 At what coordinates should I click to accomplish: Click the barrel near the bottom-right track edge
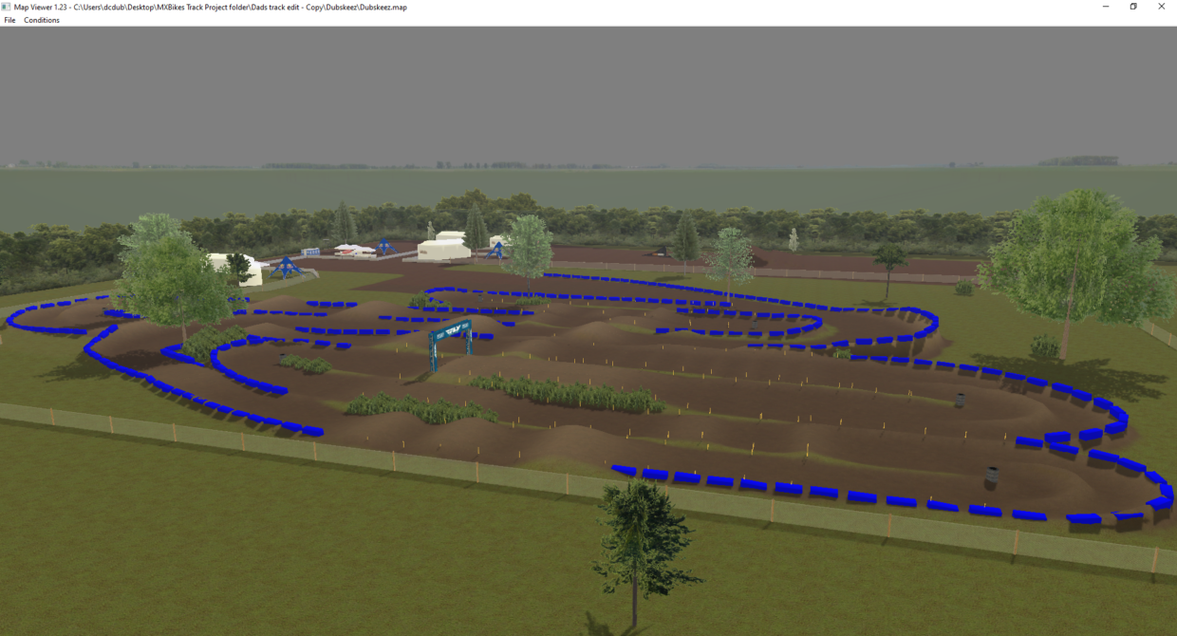pyautogui.click(x=992, y=476)
